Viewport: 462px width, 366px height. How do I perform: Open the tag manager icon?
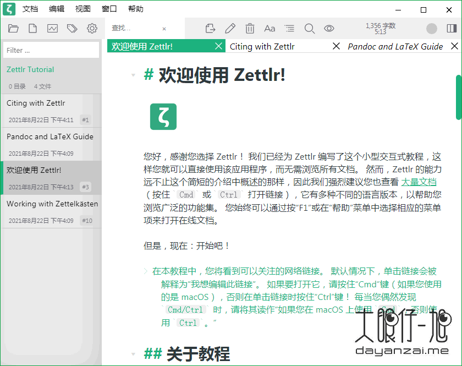(72, 29)
